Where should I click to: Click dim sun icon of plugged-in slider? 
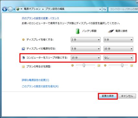105,65
